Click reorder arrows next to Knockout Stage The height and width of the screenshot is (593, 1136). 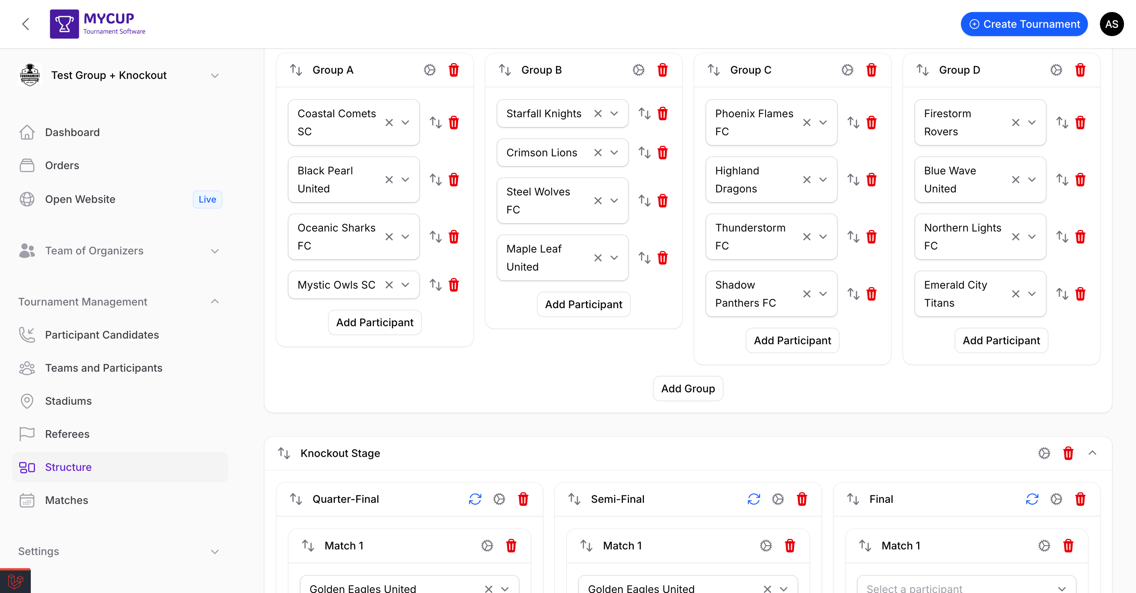point(284,453)
